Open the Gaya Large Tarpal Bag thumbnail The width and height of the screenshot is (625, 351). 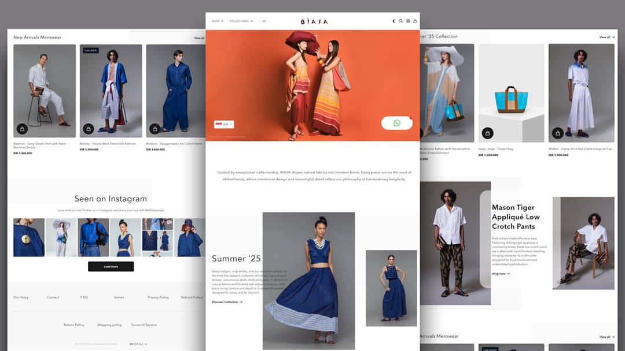click(x=511, y=93)
